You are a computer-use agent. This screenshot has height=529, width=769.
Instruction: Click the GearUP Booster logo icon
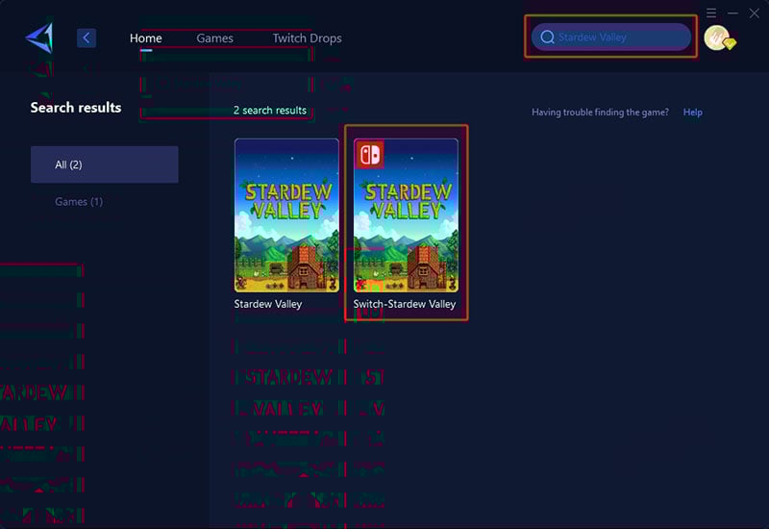[x=39, y=38]
